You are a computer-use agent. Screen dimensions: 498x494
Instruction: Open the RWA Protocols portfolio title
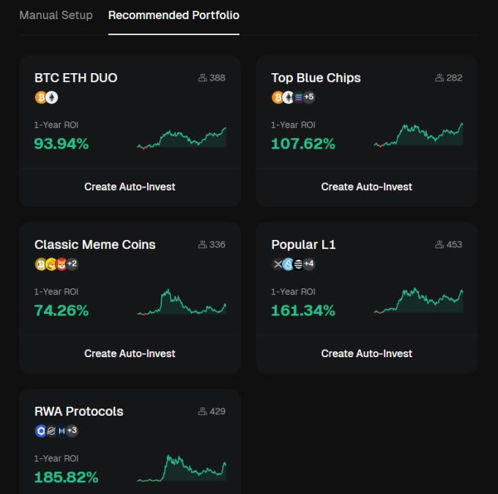coord(78,411)
